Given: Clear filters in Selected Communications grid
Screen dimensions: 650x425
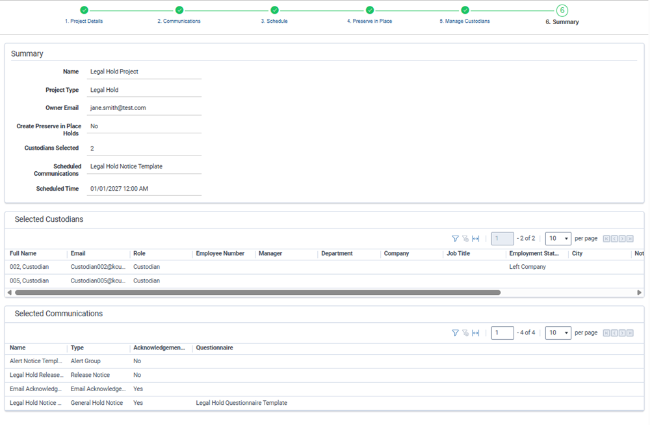Looking at the screenshot, I should pos(465,333).
